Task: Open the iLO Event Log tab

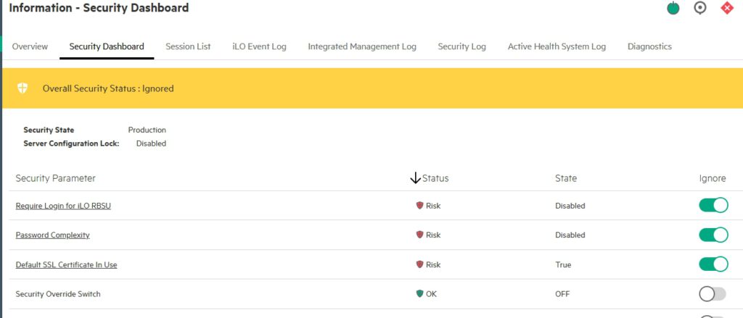Action: click(259, 46)
